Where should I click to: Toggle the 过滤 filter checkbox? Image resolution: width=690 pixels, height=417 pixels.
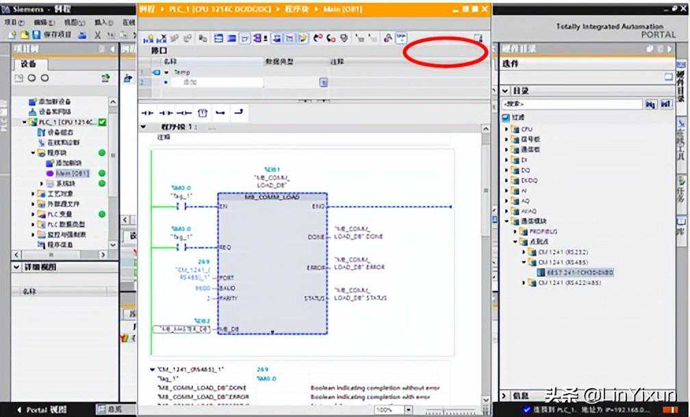(x=506, y=117)
